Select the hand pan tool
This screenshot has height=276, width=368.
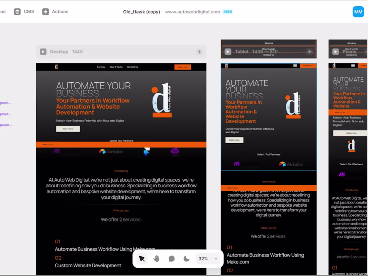point(156,259)
